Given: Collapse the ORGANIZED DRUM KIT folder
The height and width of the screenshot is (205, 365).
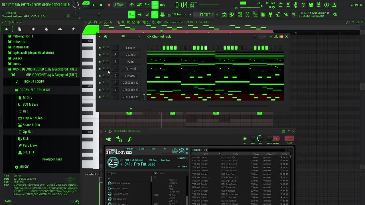Looking at the screenshot, I should [x=33, y=90].
